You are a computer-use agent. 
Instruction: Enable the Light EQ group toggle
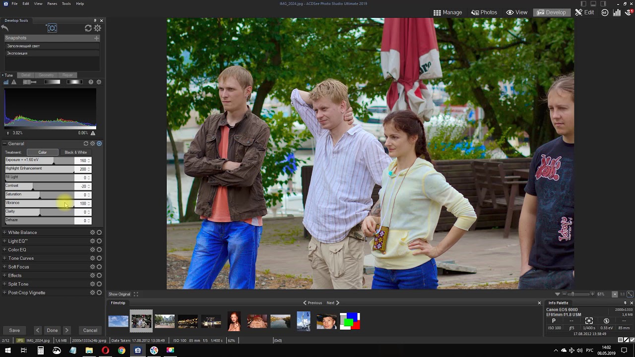click(99, 241)
